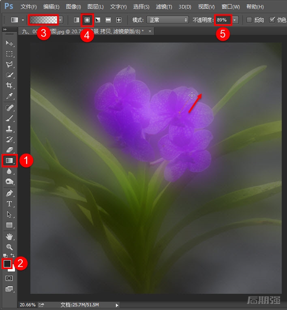Screen dimensions: 287x310
Task: Select the Sponge tool
Action: [x=9, y=182]
